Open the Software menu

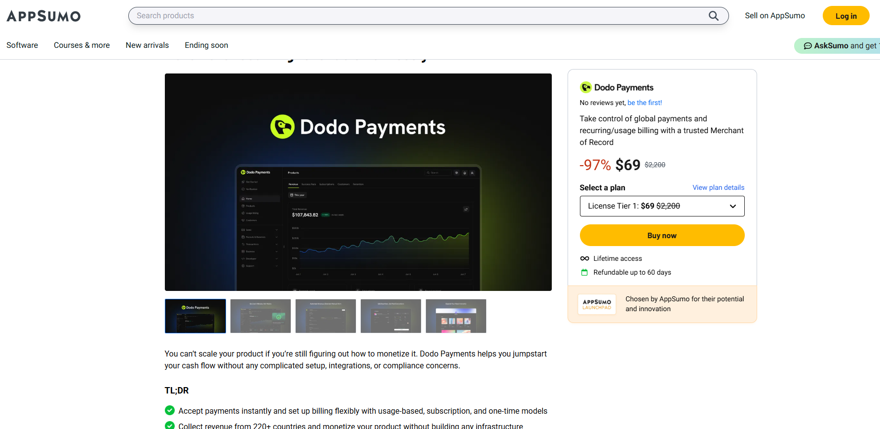[x=22, y=45]
